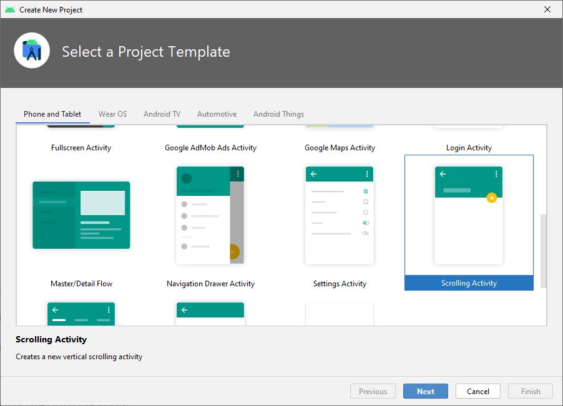The image size is (563, 406).
Task: Click the Previous button
Action: click(373, 391)
